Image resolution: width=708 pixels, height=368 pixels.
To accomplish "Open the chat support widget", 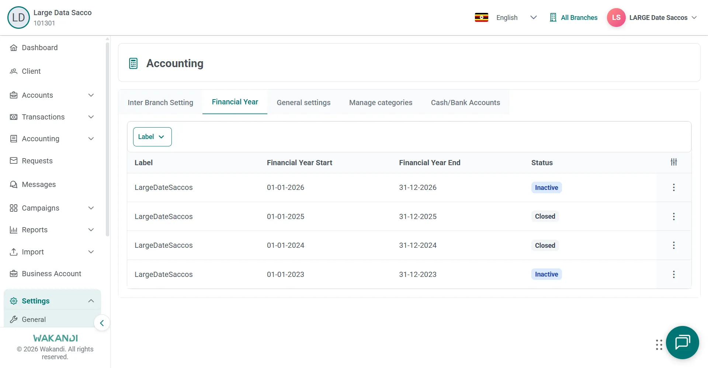I will pos(682,342).
